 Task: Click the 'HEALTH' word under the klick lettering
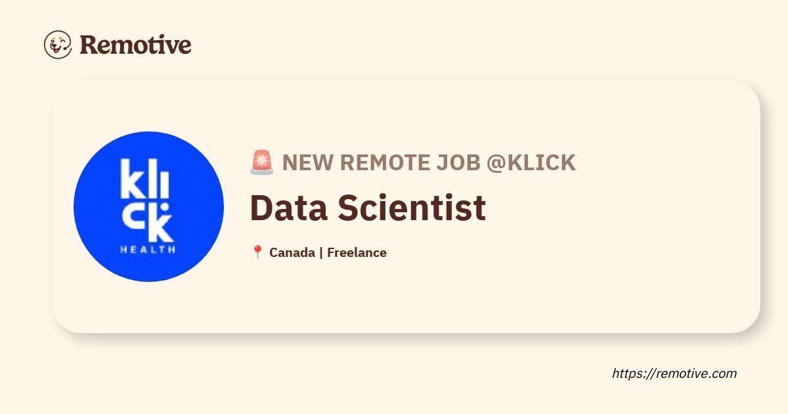point(148,250)
